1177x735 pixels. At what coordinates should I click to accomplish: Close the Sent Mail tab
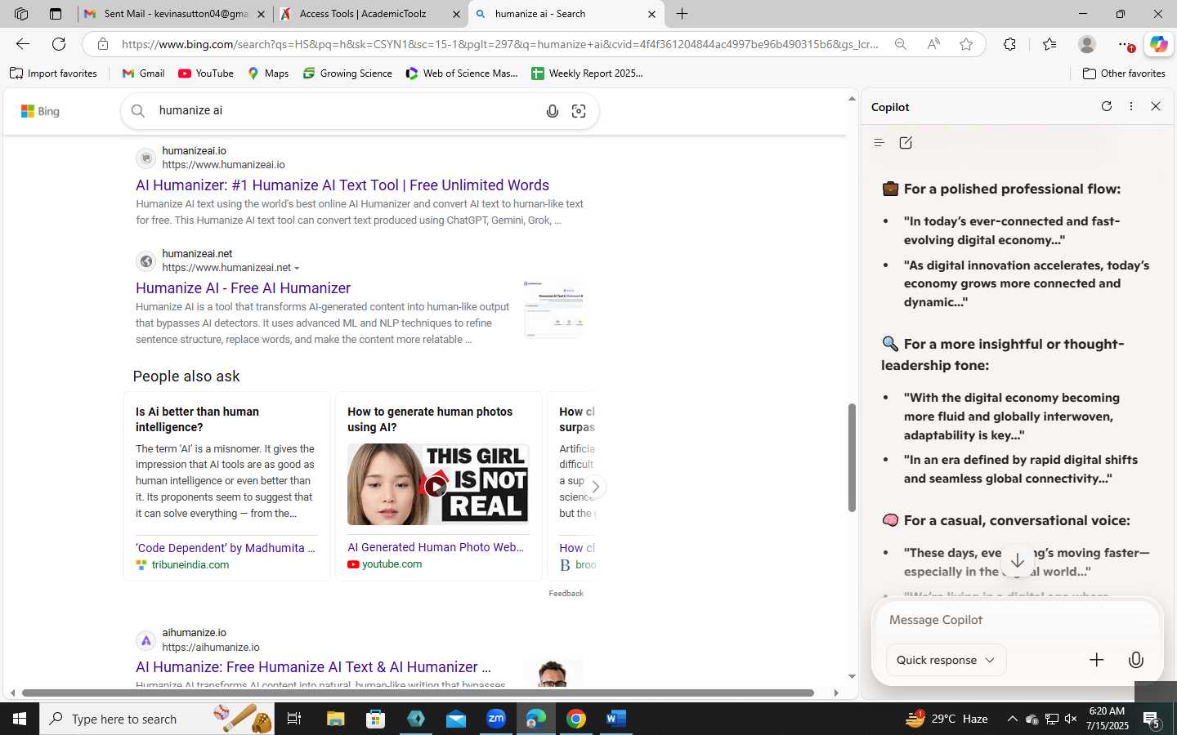pyautogui.click(x=261, y=14)
